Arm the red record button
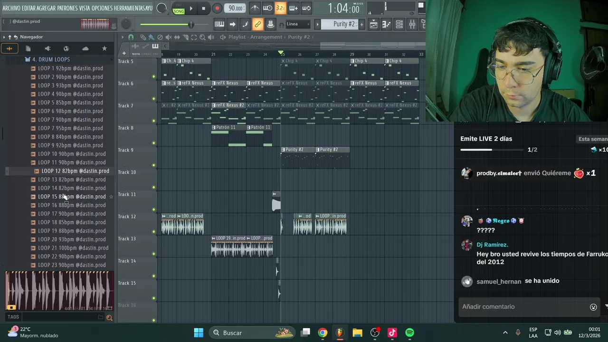Image resolution: width=608 pixels, height=342 pixels. (x=217, y=8)
